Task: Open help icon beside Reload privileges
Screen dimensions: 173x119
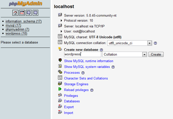Action: 92,90
